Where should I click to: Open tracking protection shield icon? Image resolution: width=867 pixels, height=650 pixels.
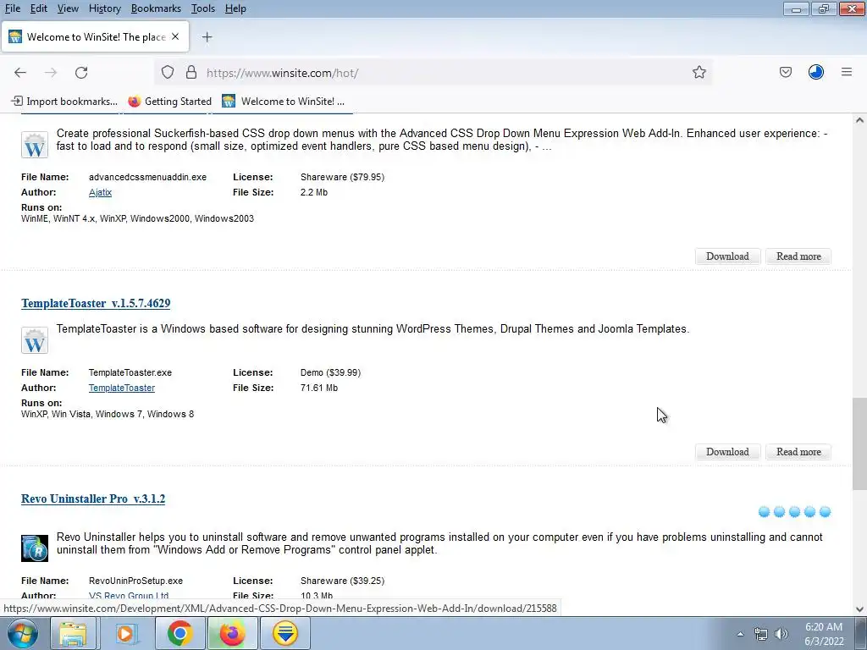[168, 73]
